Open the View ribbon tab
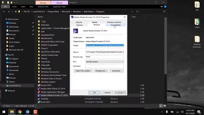This screenshot has width=204, height=115. point(31,7)
